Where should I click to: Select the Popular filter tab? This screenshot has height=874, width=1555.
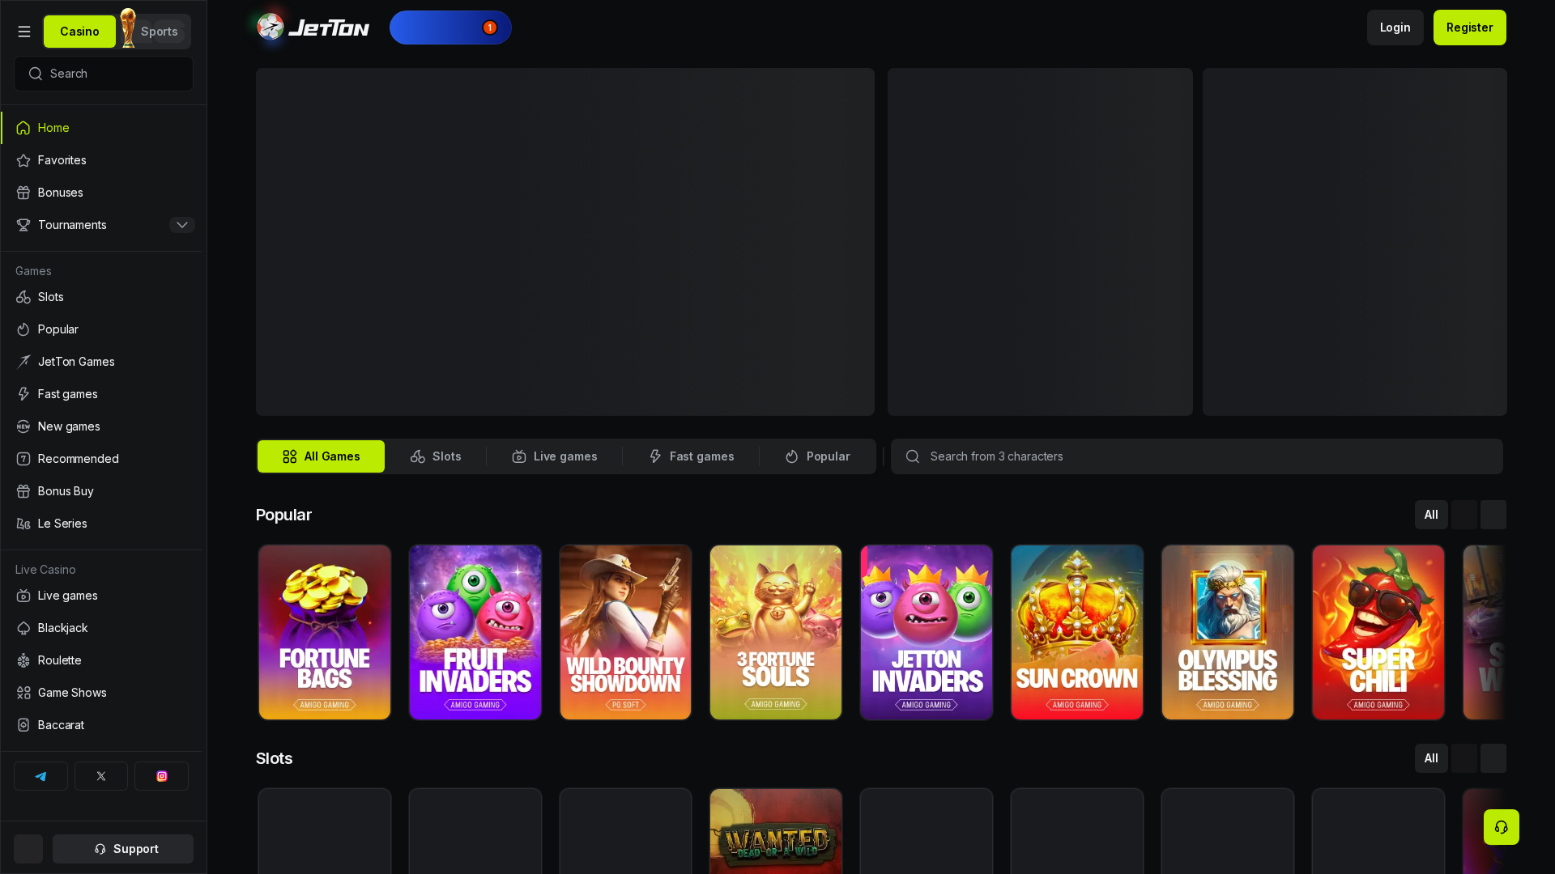point(818,456)
